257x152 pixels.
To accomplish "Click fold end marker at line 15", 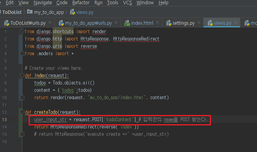I will tap(22, 134).
